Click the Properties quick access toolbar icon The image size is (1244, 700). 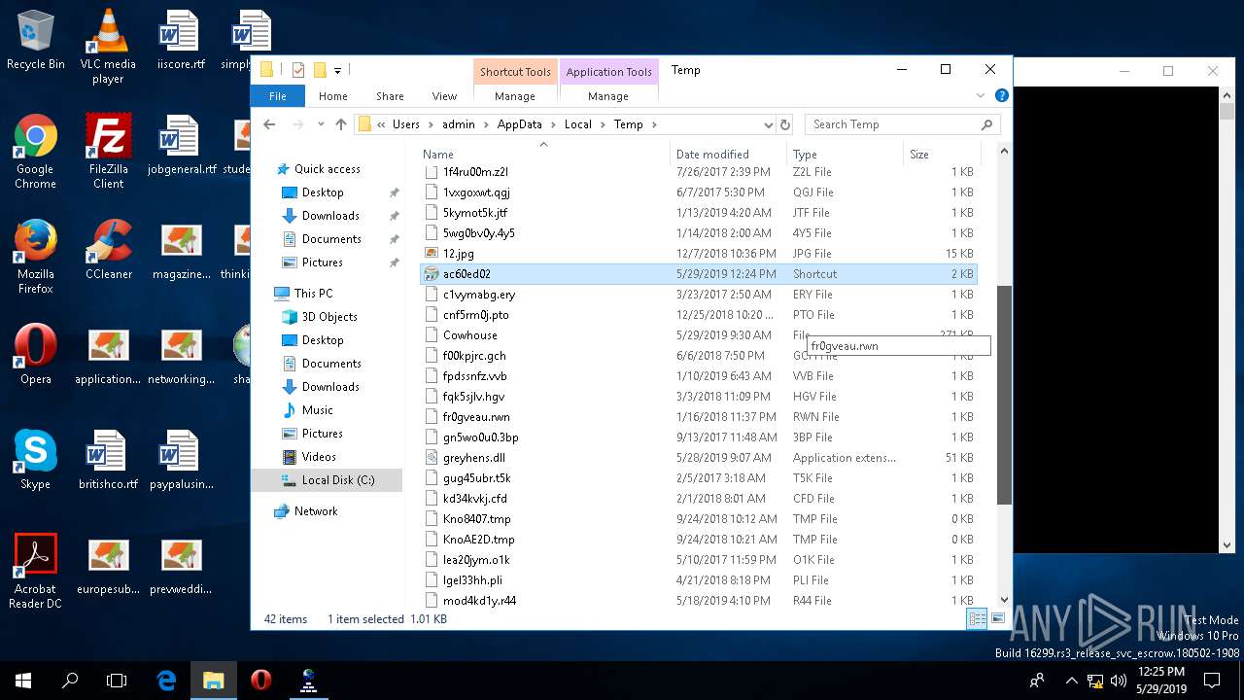coord(298,70)
